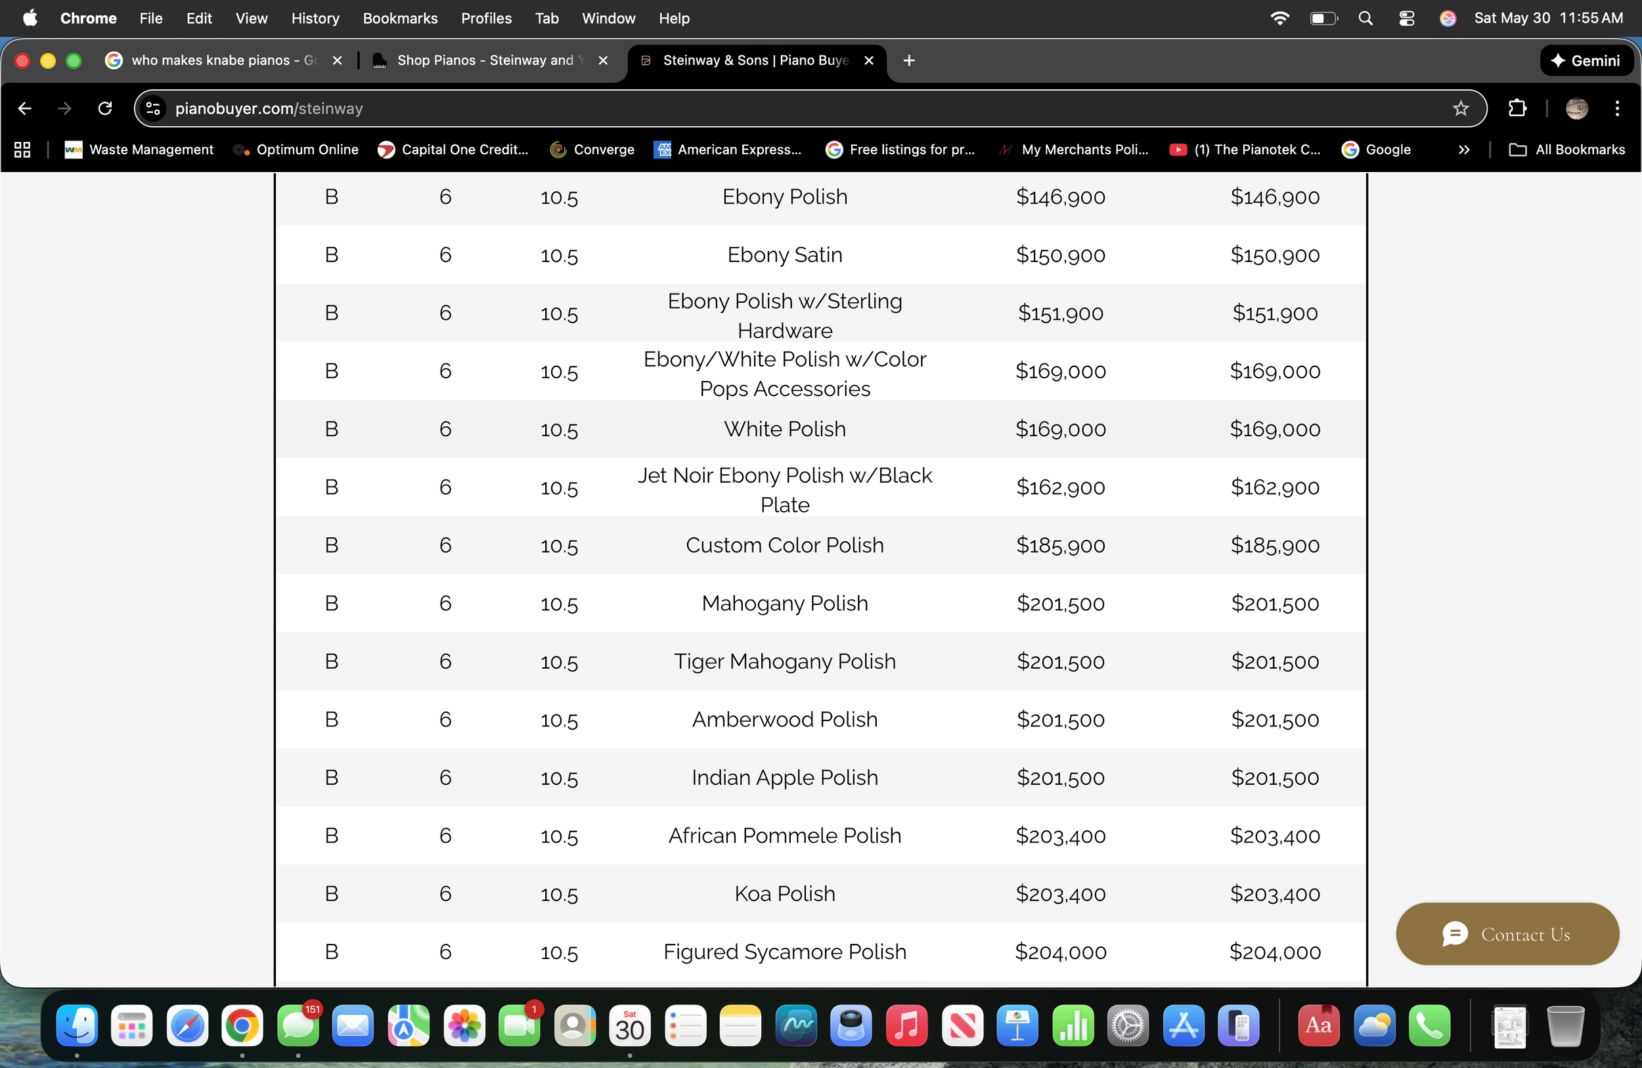The width and height of the screenshot is (1642, 1068).
Task: Open the Apple menu
Action: (x=30, y=18)
